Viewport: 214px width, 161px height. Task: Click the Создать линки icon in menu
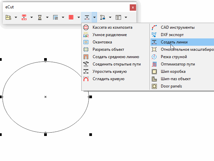coord(154,42)
